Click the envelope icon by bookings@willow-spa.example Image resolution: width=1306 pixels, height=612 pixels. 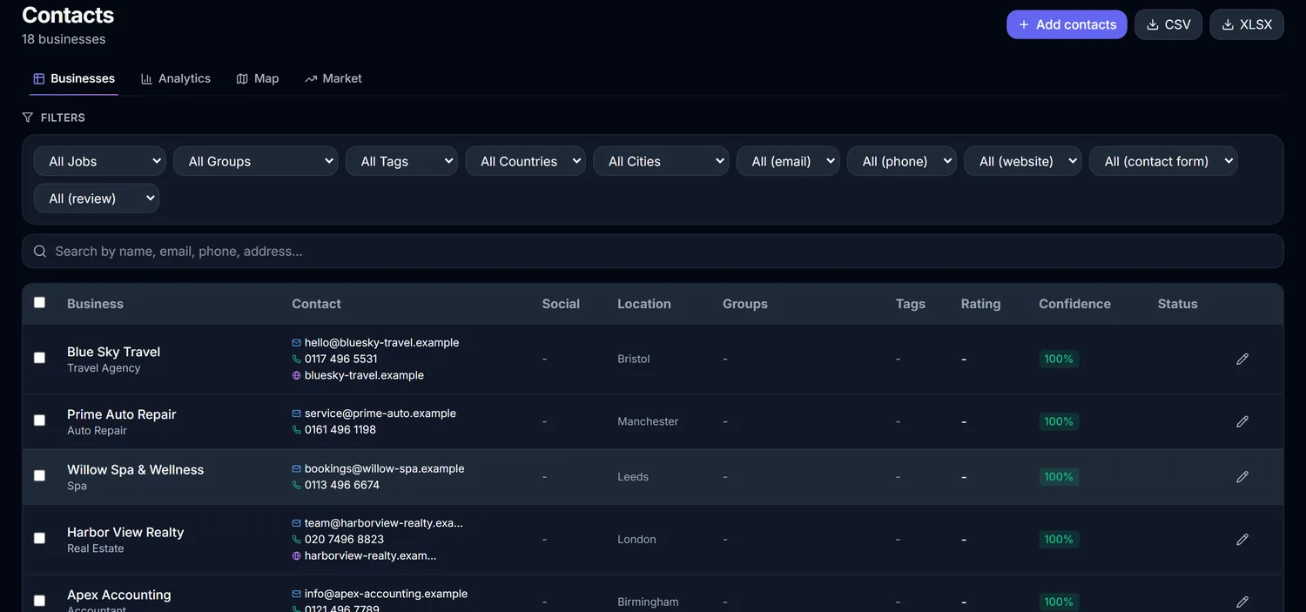[297, 468]
